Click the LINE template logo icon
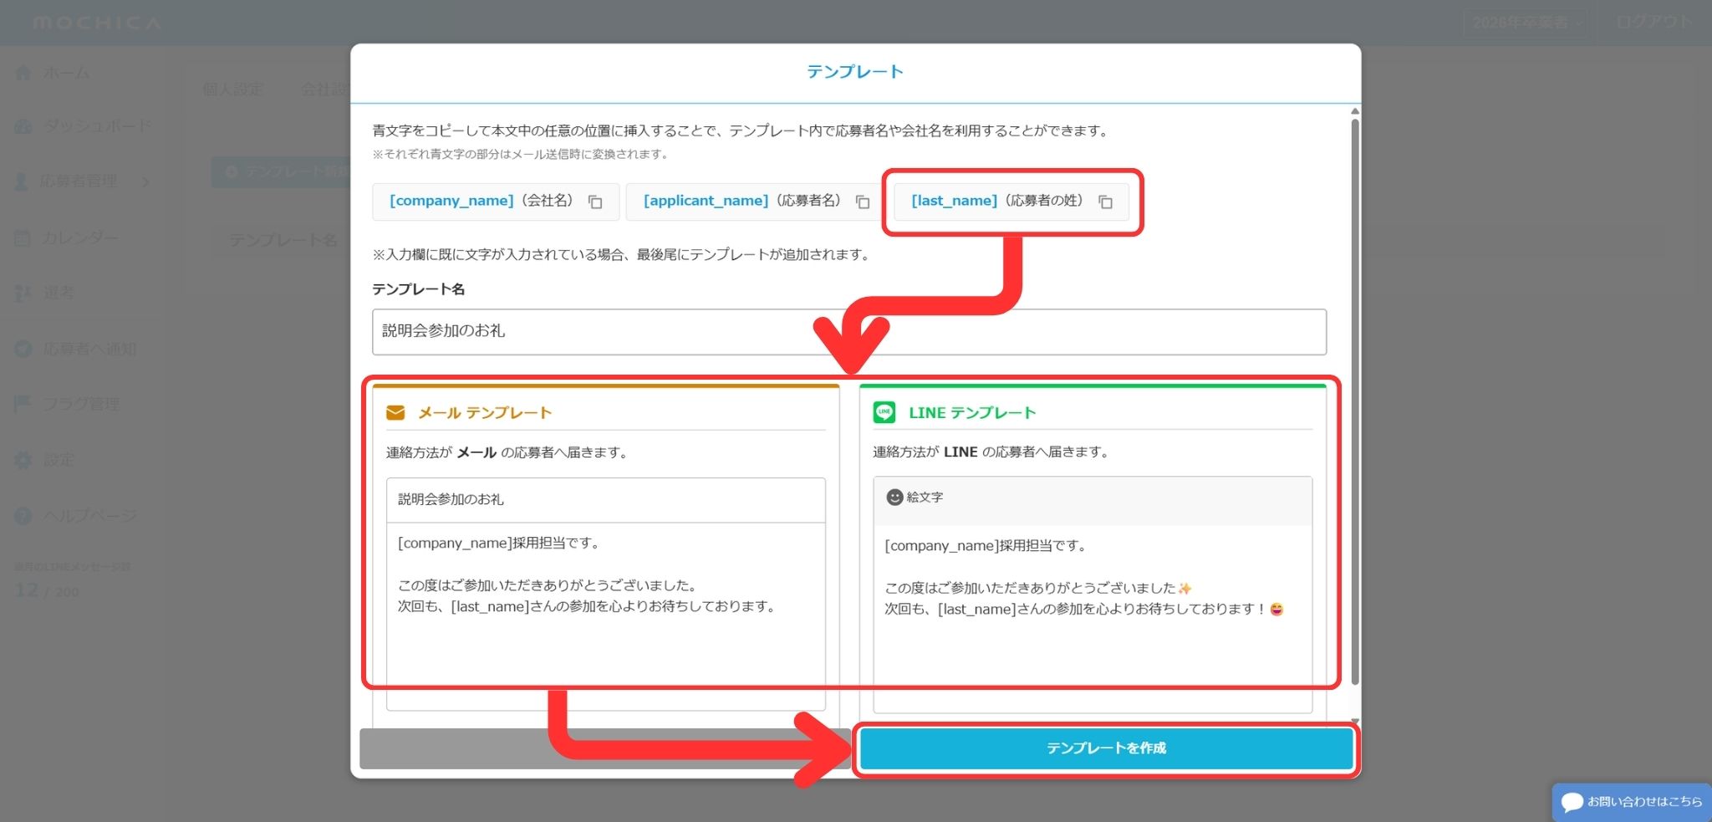The width and height of the screenshot is (1712, 822). [x=884, y=412]
